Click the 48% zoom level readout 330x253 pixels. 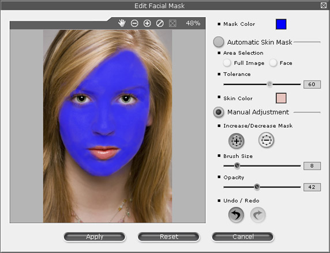pyautogui.click(x=193, y=23)
